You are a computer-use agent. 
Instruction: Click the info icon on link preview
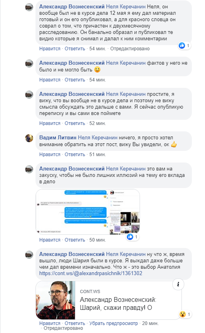pyautogui.click(x=178, y=284)
